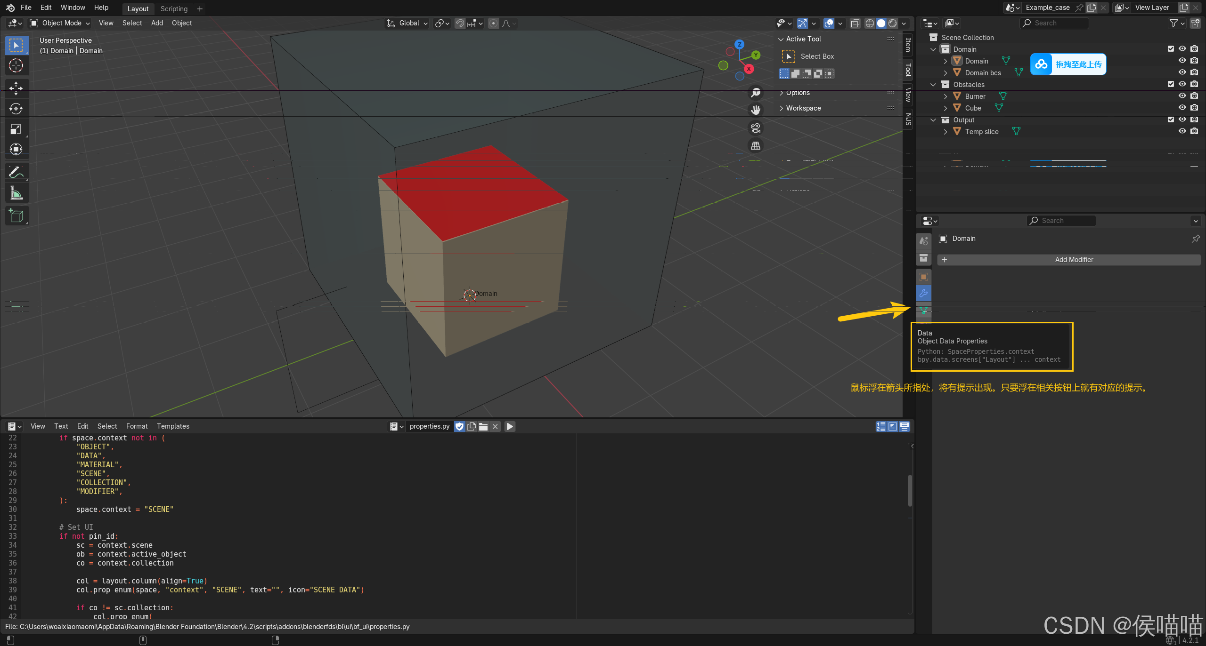Select the Scale tool in sidebar

pyautogui.click(x=17, y=129)
